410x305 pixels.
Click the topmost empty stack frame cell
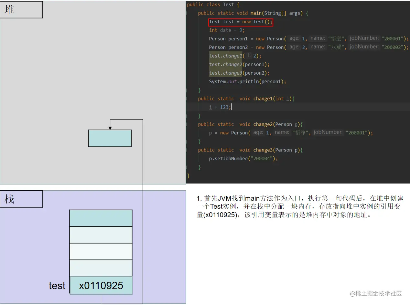click(x=101, y=218)
